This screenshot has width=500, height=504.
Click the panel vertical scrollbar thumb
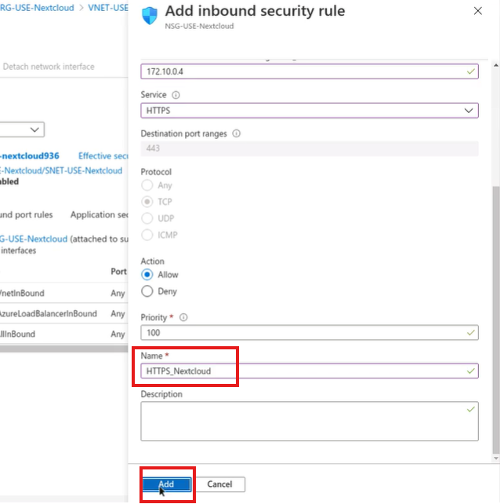click(496, 320)
